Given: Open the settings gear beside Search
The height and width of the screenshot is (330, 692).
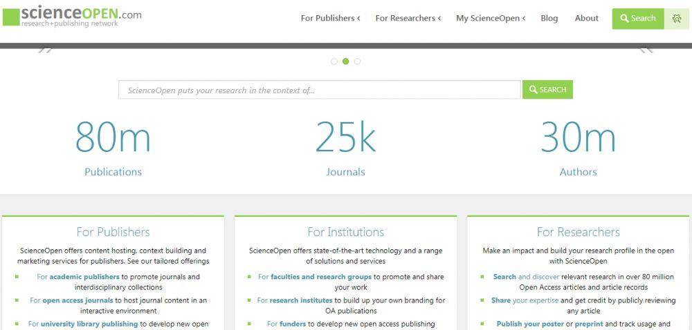Looking at the screenshot, I should [x=677, y=19].
